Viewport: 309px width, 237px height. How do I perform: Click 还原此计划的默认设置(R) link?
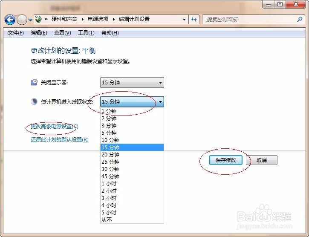60,140
